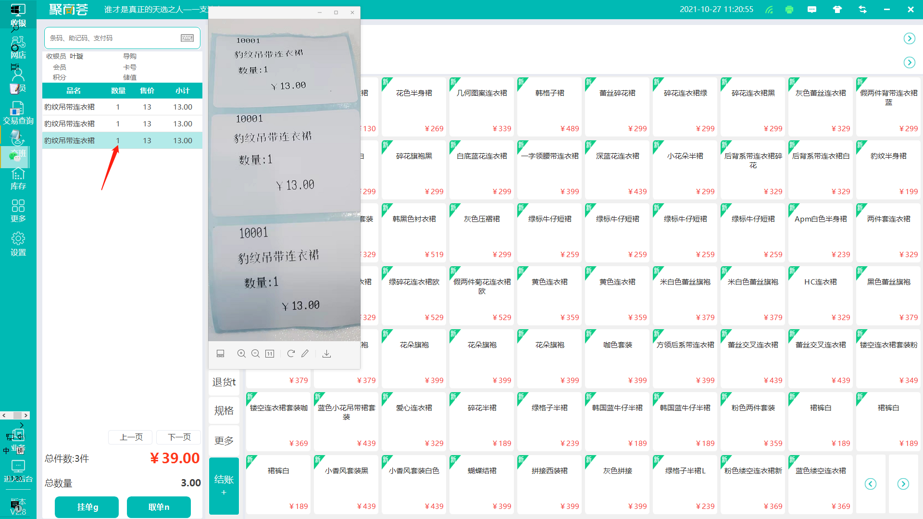Click the 挂单g hold order button
The width and height of the screenshot is (923, 519).
(x=87, y=507)
